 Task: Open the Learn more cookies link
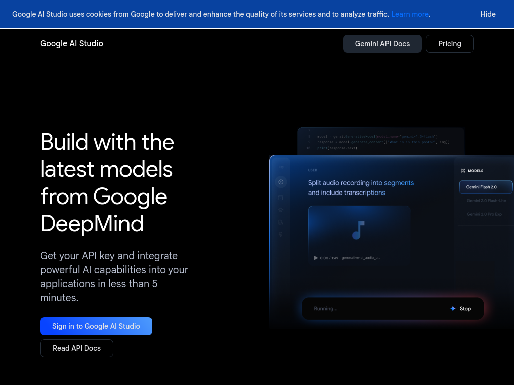(410, 14)
